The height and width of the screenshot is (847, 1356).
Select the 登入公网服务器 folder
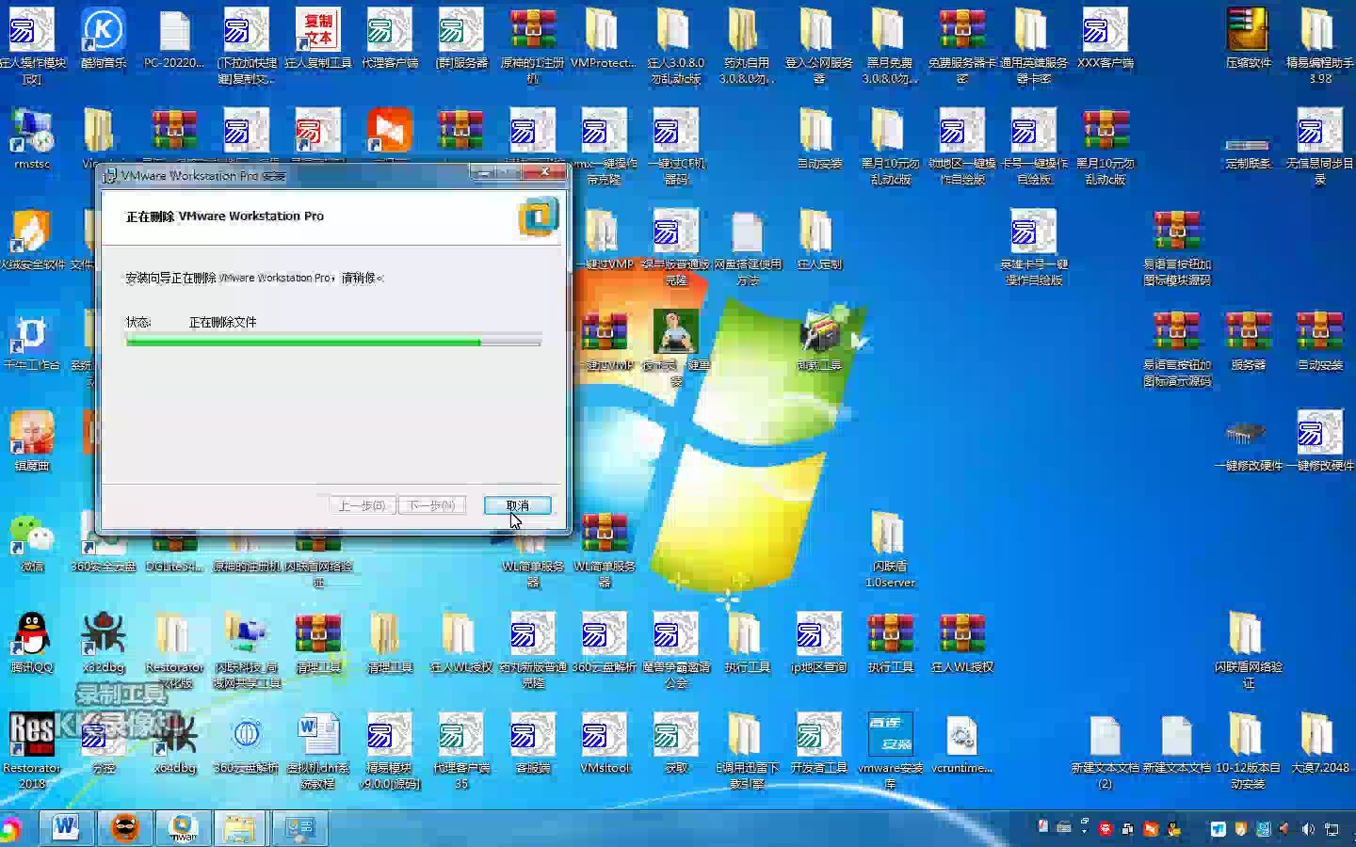pos(818,46)
